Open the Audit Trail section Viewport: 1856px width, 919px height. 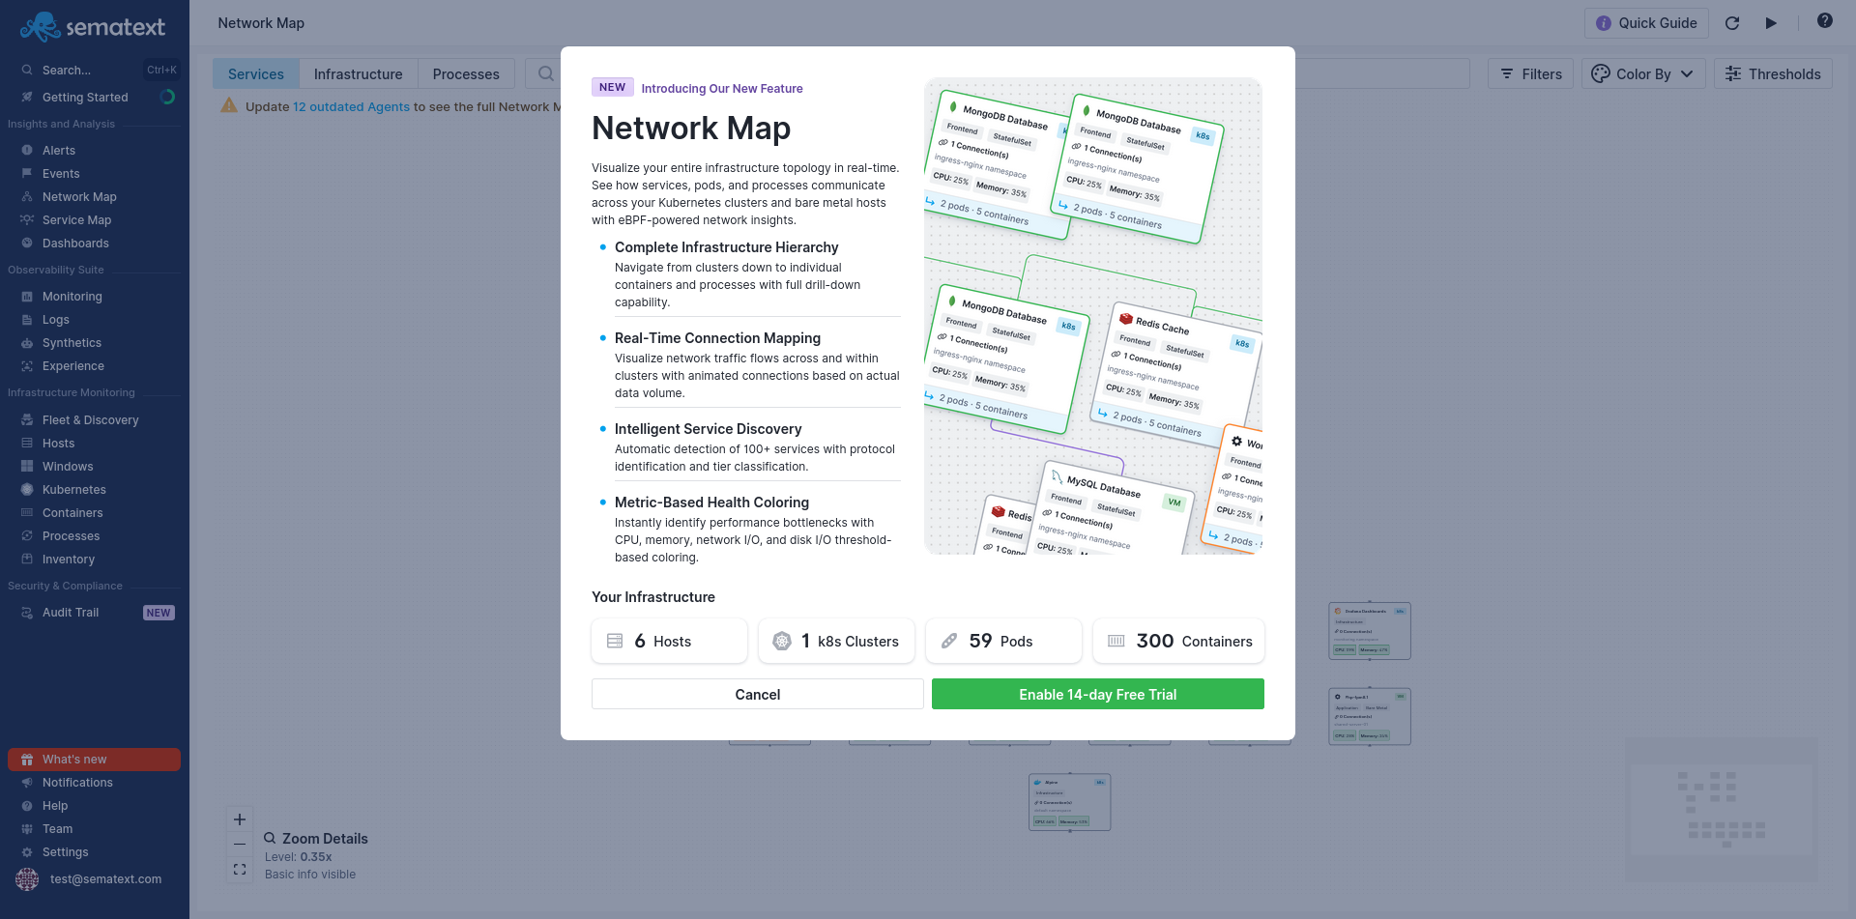70,612
